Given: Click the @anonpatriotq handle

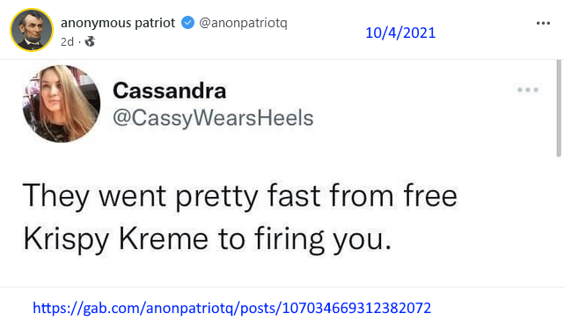Looking at the screenshot, I should point(243,23).
